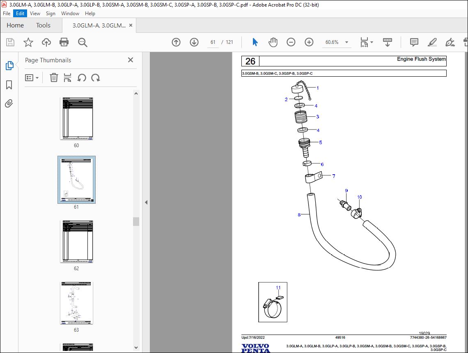The width and height of the screenshot is (468, 353).
Task: Open the Find text magnifier tool
Action: pos(83,42)
